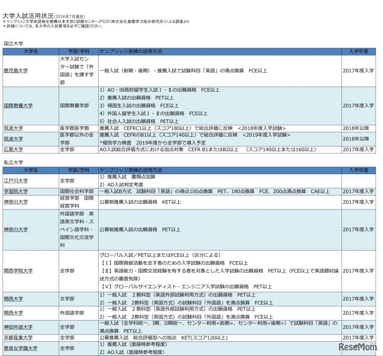Click the 大学入試活用状況 page title
This screenshot has width=383, height=356.
[28, 16]
